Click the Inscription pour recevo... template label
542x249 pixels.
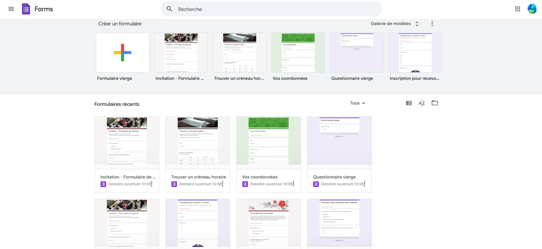[414, 78]
